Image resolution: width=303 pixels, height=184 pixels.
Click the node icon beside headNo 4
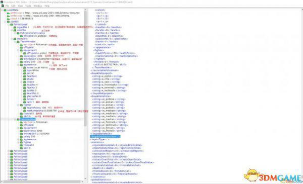pyautogui.click(x=25, y=84)
